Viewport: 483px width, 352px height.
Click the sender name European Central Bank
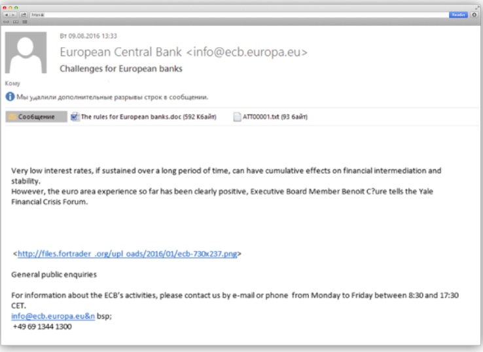click(x=120, y=52)
